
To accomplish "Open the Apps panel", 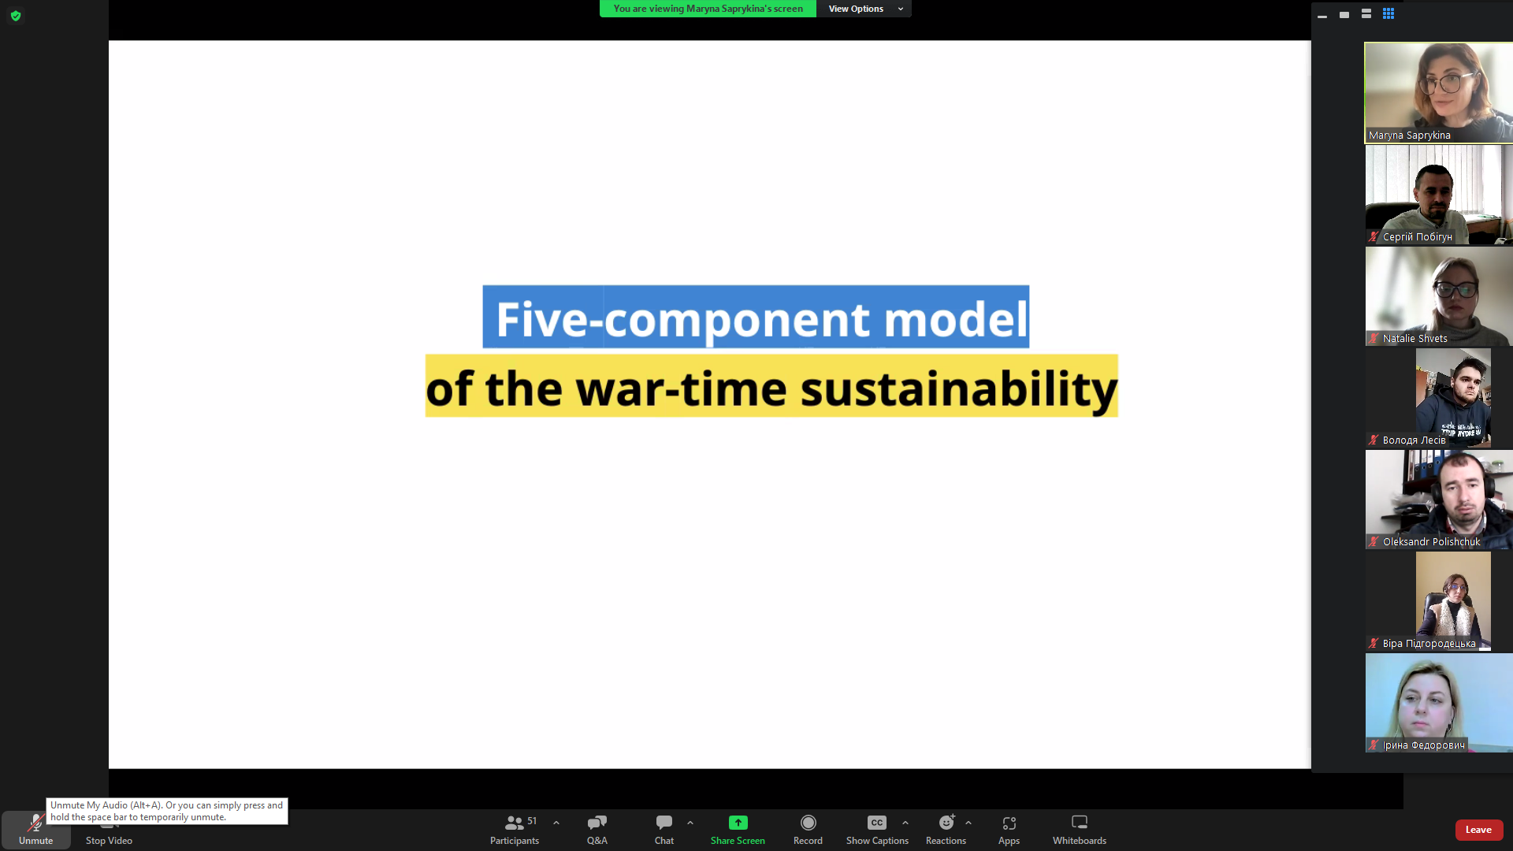I will pyautogui.click(x=1009, y=829).
